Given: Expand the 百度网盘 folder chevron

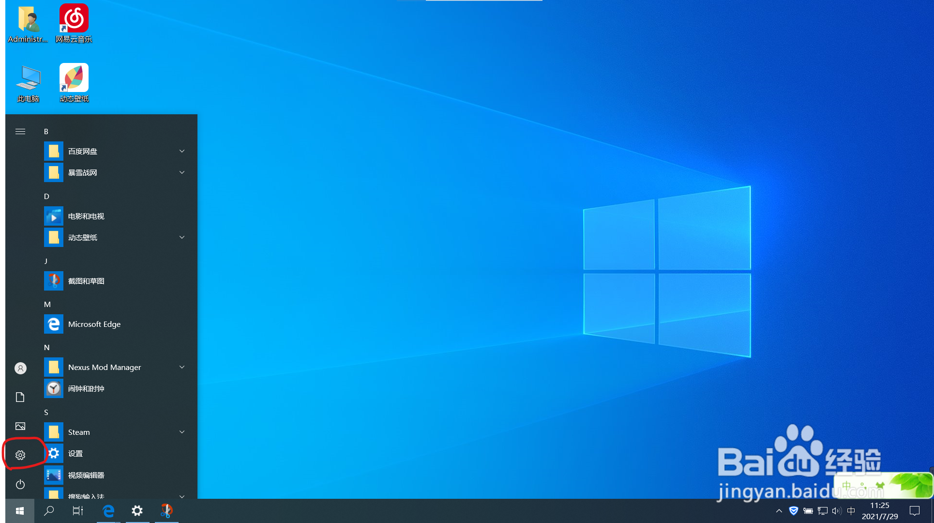Looking at the screenshot, I should (x=182, y=151).
